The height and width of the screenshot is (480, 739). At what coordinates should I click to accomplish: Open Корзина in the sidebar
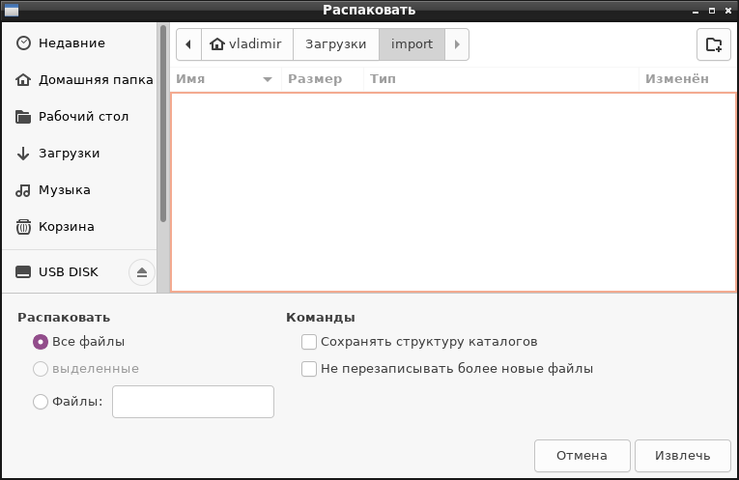click(x=79, y=227)
